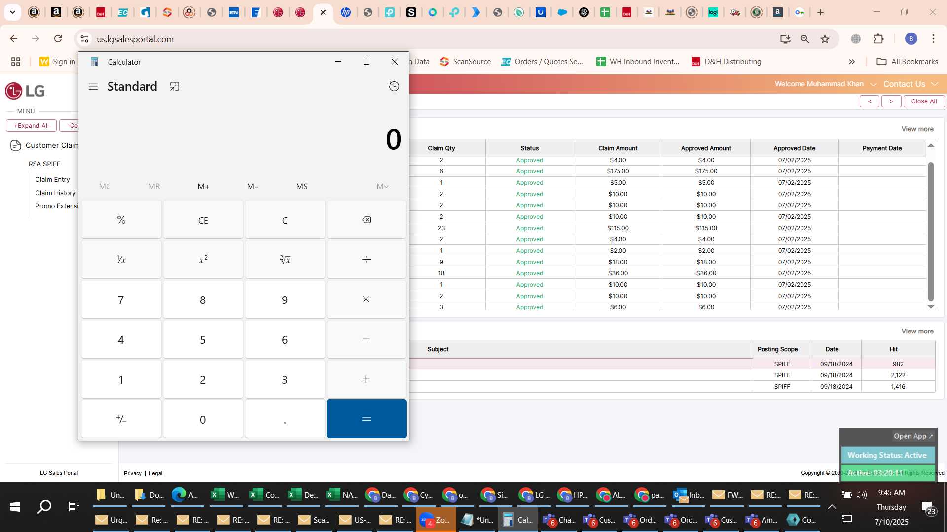Open Customer Claim menu section
Viewport: 947px width, 532px height.
click(x=44, y=145)
